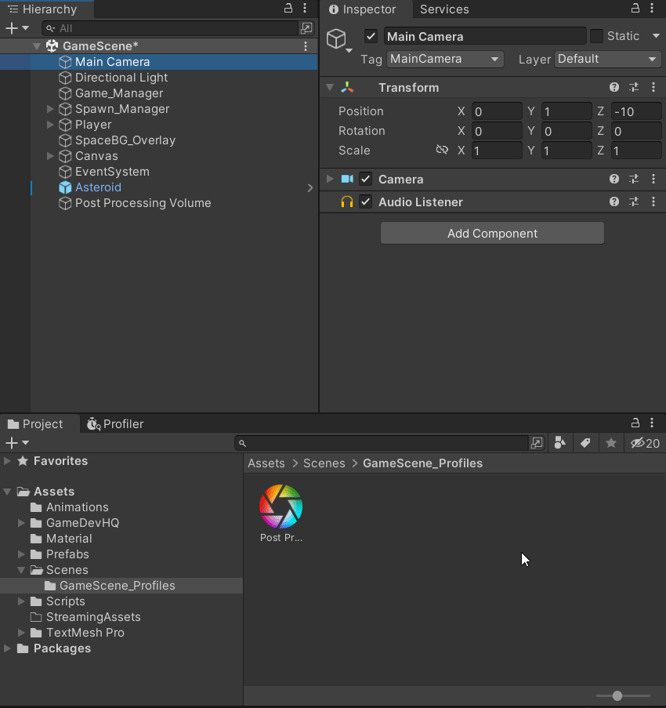Screen dimensions: 666x708
Task: Toggle hidden packages visibility 20
Action: click(646, 444)
